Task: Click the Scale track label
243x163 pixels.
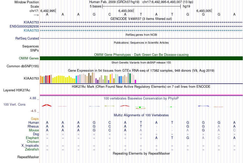Action: point(35,6)
